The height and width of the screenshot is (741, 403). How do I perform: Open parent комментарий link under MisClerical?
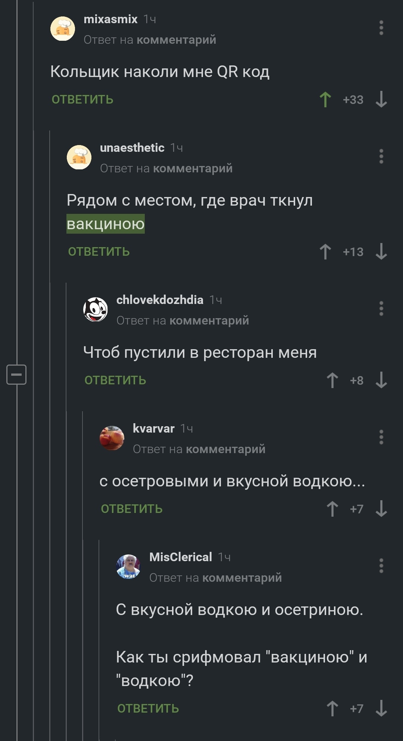coord(242,578)
